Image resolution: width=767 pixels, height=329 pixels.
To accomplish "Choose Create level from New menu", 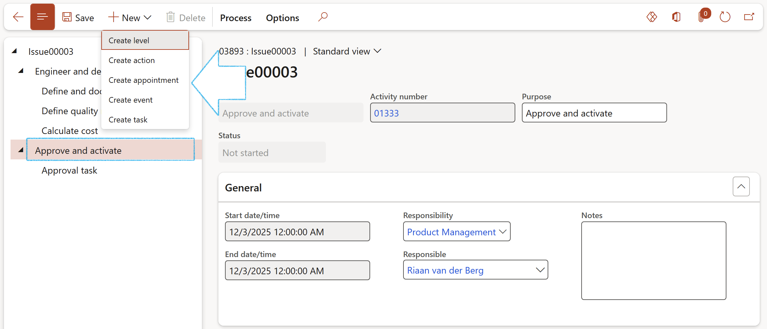I will pos(129,41).
